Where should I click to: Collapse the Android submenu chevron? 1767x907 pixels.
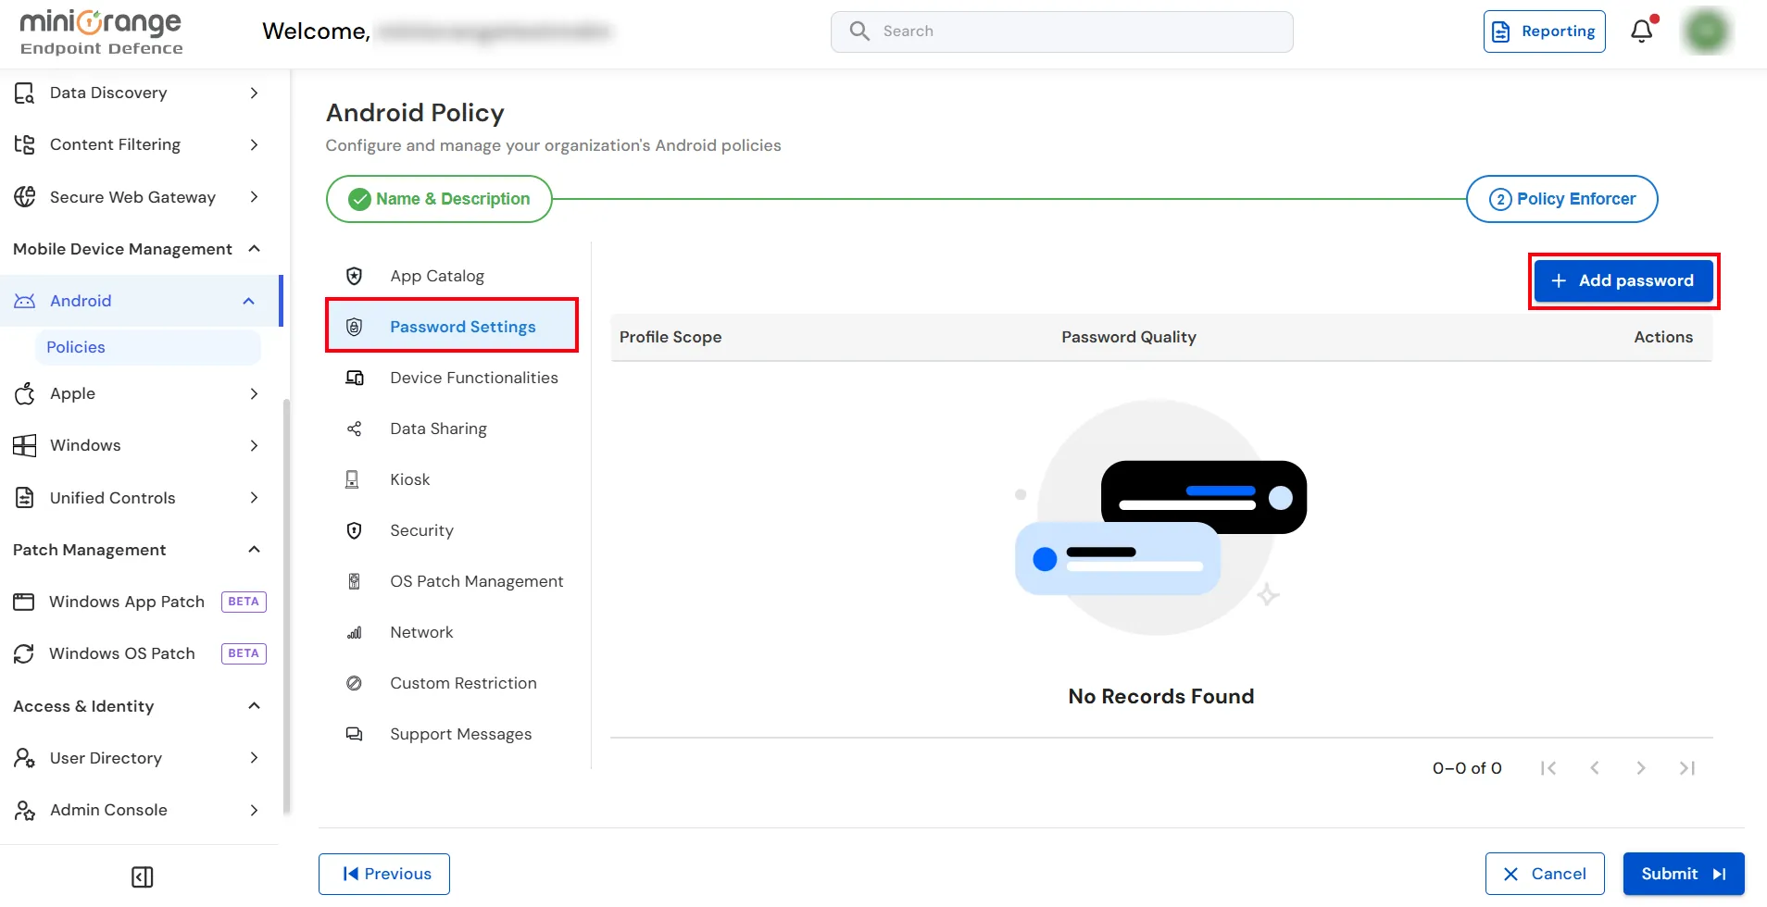[248, 301]
